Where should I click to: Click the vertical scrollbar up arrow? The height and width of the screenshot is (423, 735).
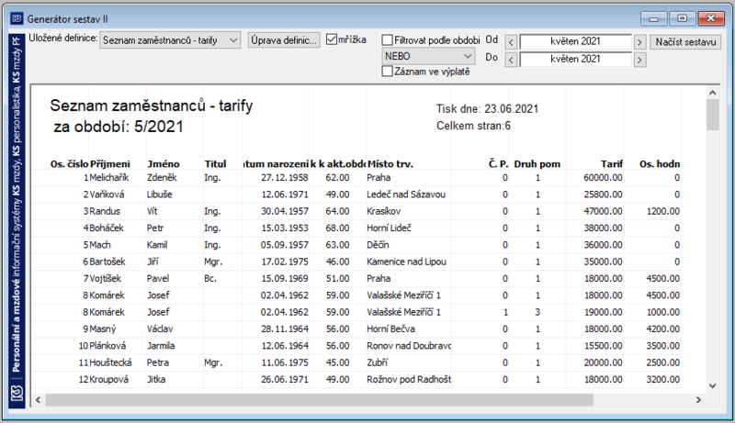tap(713, 93)
